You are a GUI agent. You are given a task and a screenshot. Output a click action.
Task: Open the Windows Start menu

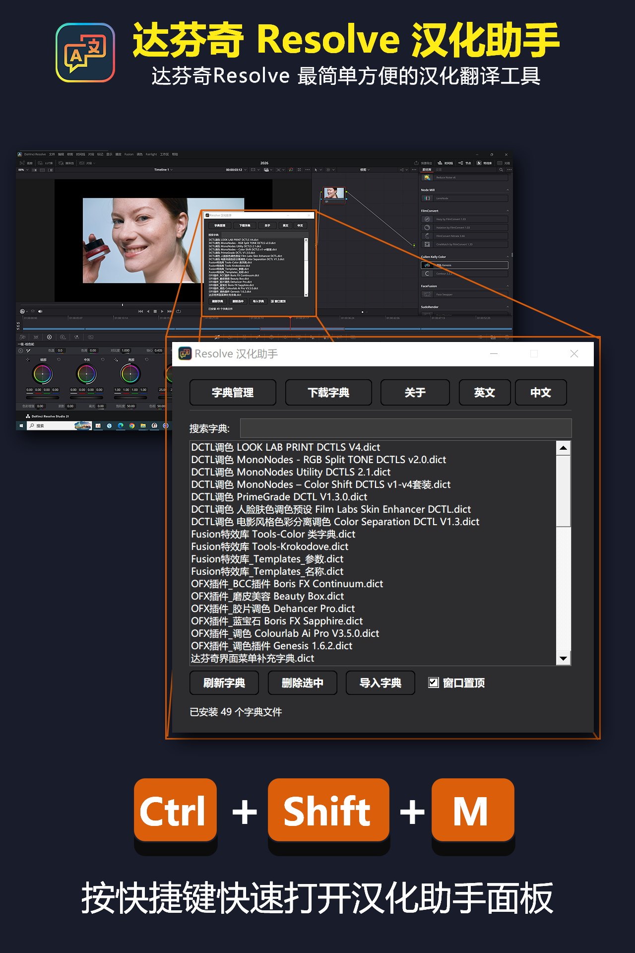click(21, 426)
